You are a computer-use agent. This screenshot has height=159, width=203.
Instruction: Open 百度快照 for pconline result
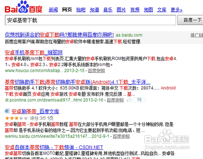coord(115,100)
